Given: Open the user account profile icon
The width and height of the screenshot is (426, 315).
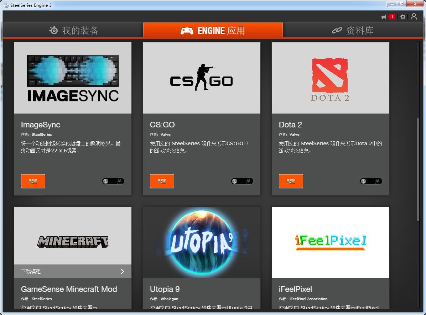Looking at the screenshot, I should [414, 17].
